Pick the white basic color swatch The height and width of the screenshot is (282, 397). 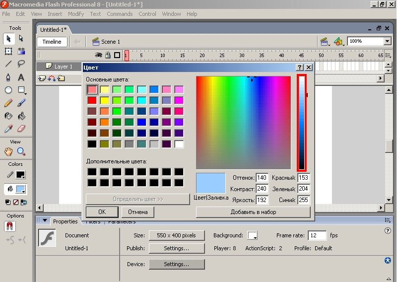[x=179, y=144]
